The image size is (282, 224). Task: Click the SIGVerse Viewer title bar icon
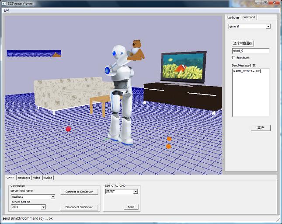(x=4, y=3)
